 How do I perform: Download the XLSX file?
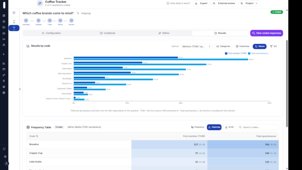coord(229,127)
